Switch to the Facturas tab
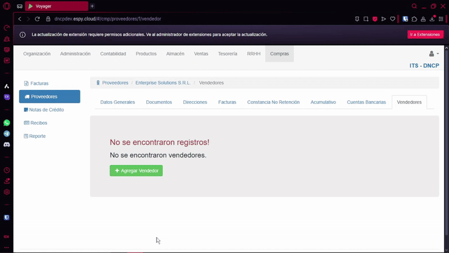The image size is (449, 253). click(227, 102)
